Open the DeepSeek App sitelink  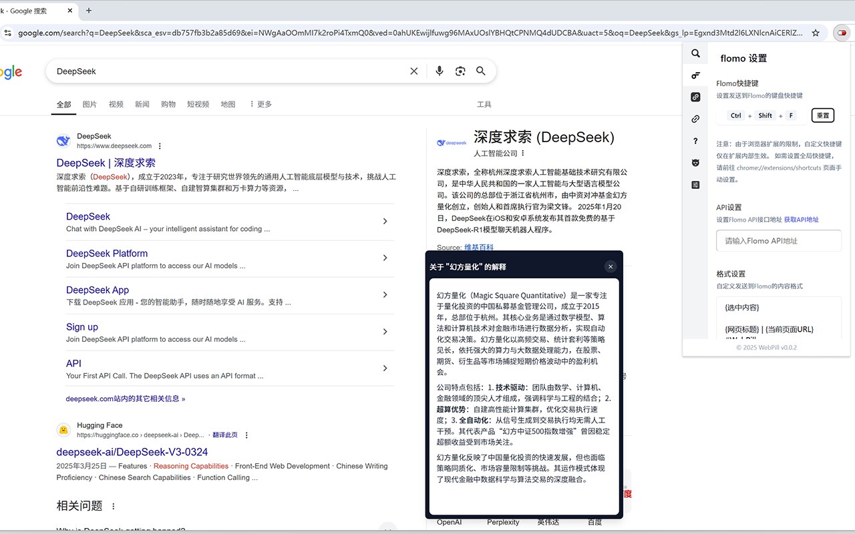pos(98,290)
